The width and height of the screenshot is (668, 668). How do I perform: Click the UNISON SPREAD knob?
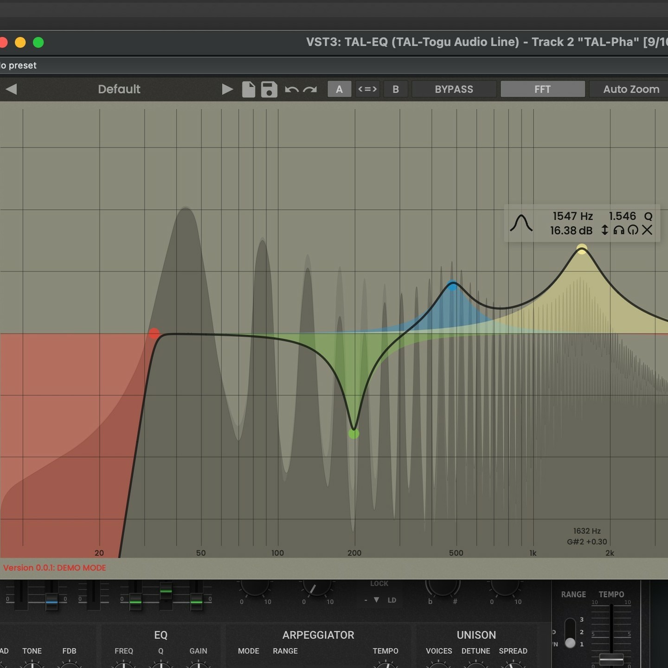click(513, 665)
